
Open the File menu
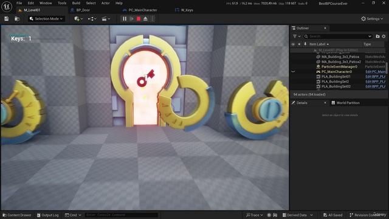click(x=19, y=3)
